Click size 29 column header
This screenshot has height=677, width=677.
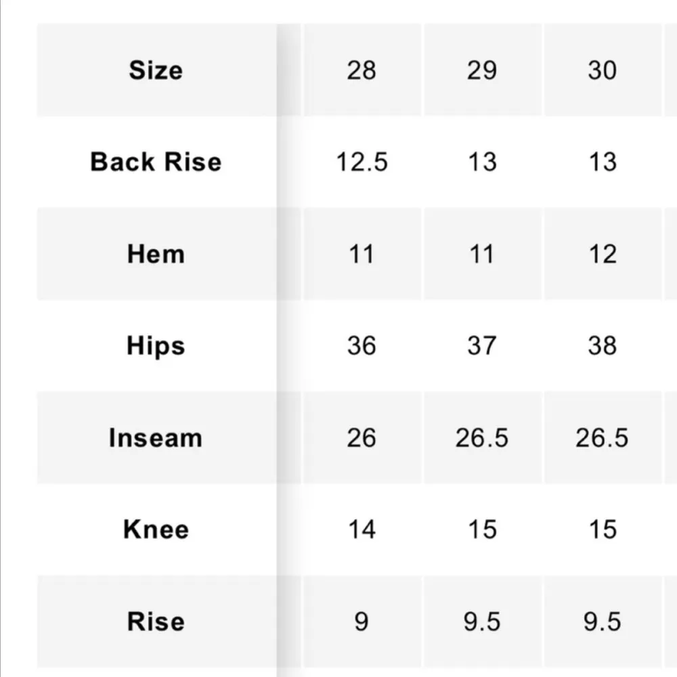[482, 70]
